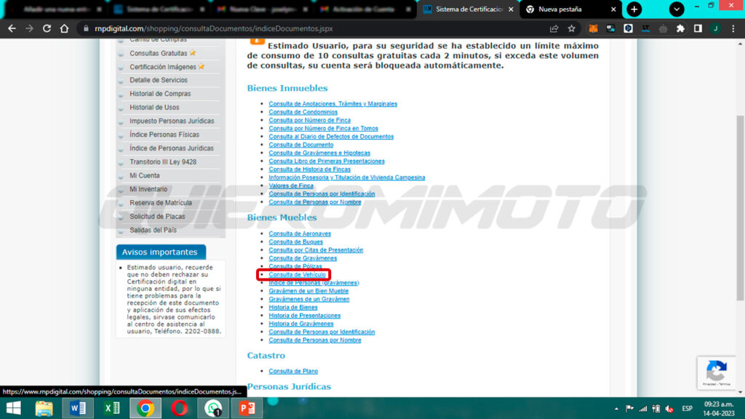The image size is (745, 419).
Task: Open Historia de Presentaciones link
Action: pyautogui.click(x=305, y=316)
